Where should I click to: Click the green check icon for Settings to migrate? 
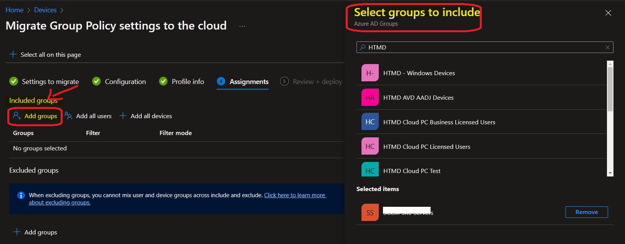[13, 81]
